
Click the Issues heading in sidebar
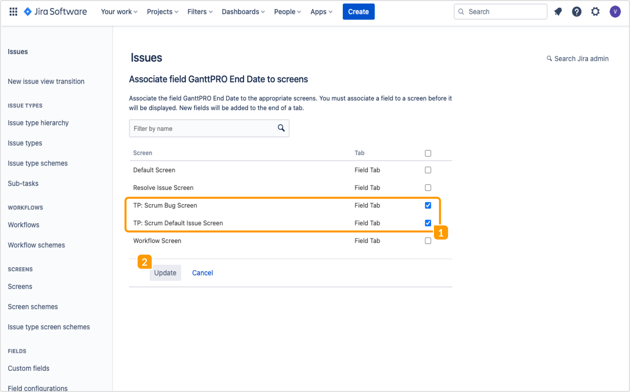tap(18, 52)
